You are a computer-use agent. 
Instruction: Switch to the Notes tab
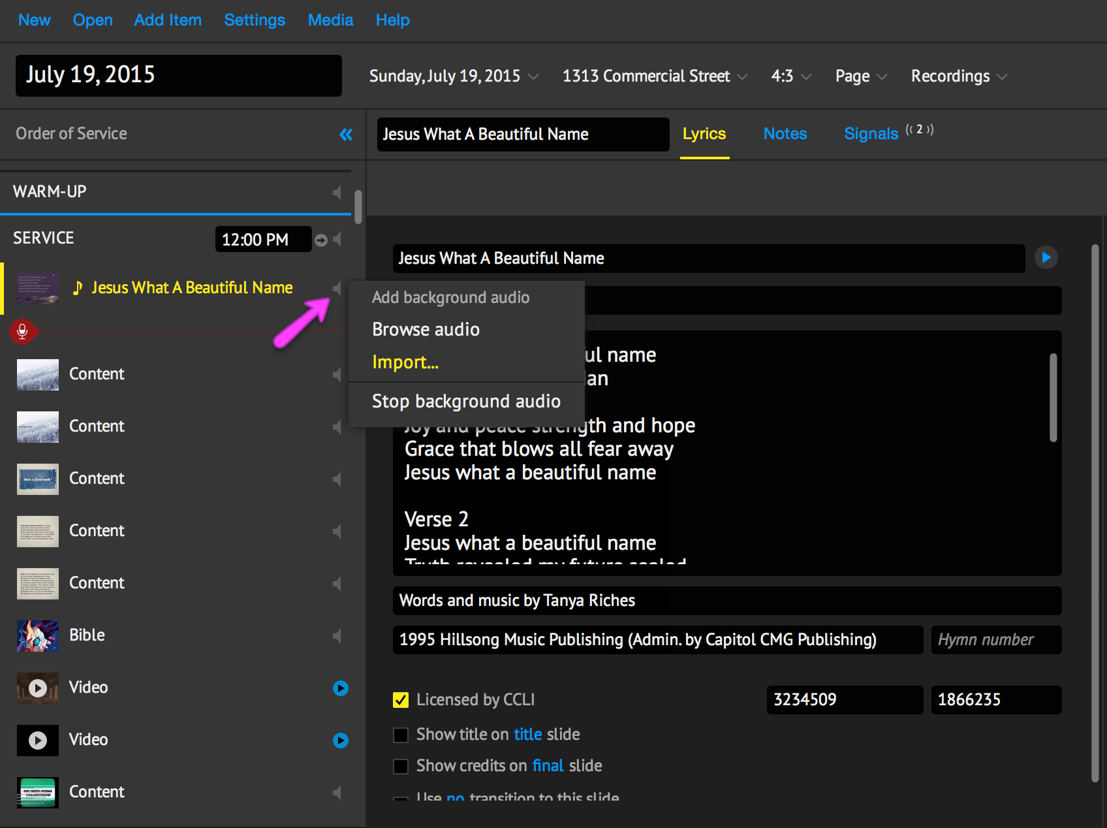coord(785,134)
